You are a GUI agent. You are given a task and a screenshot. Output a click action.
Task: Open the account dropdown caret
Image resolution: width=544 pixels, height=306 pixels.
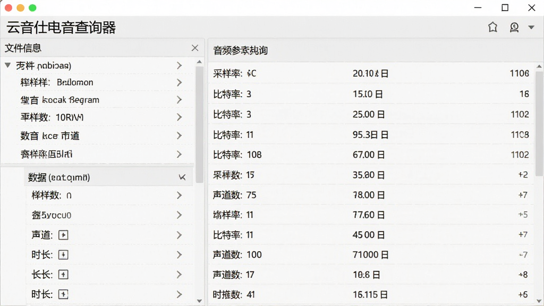531,27
